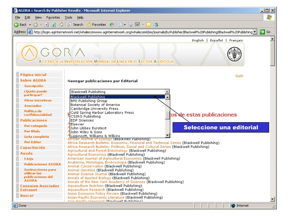
Task: Open the Back history dropdown arrow
Action: (30, 25)
